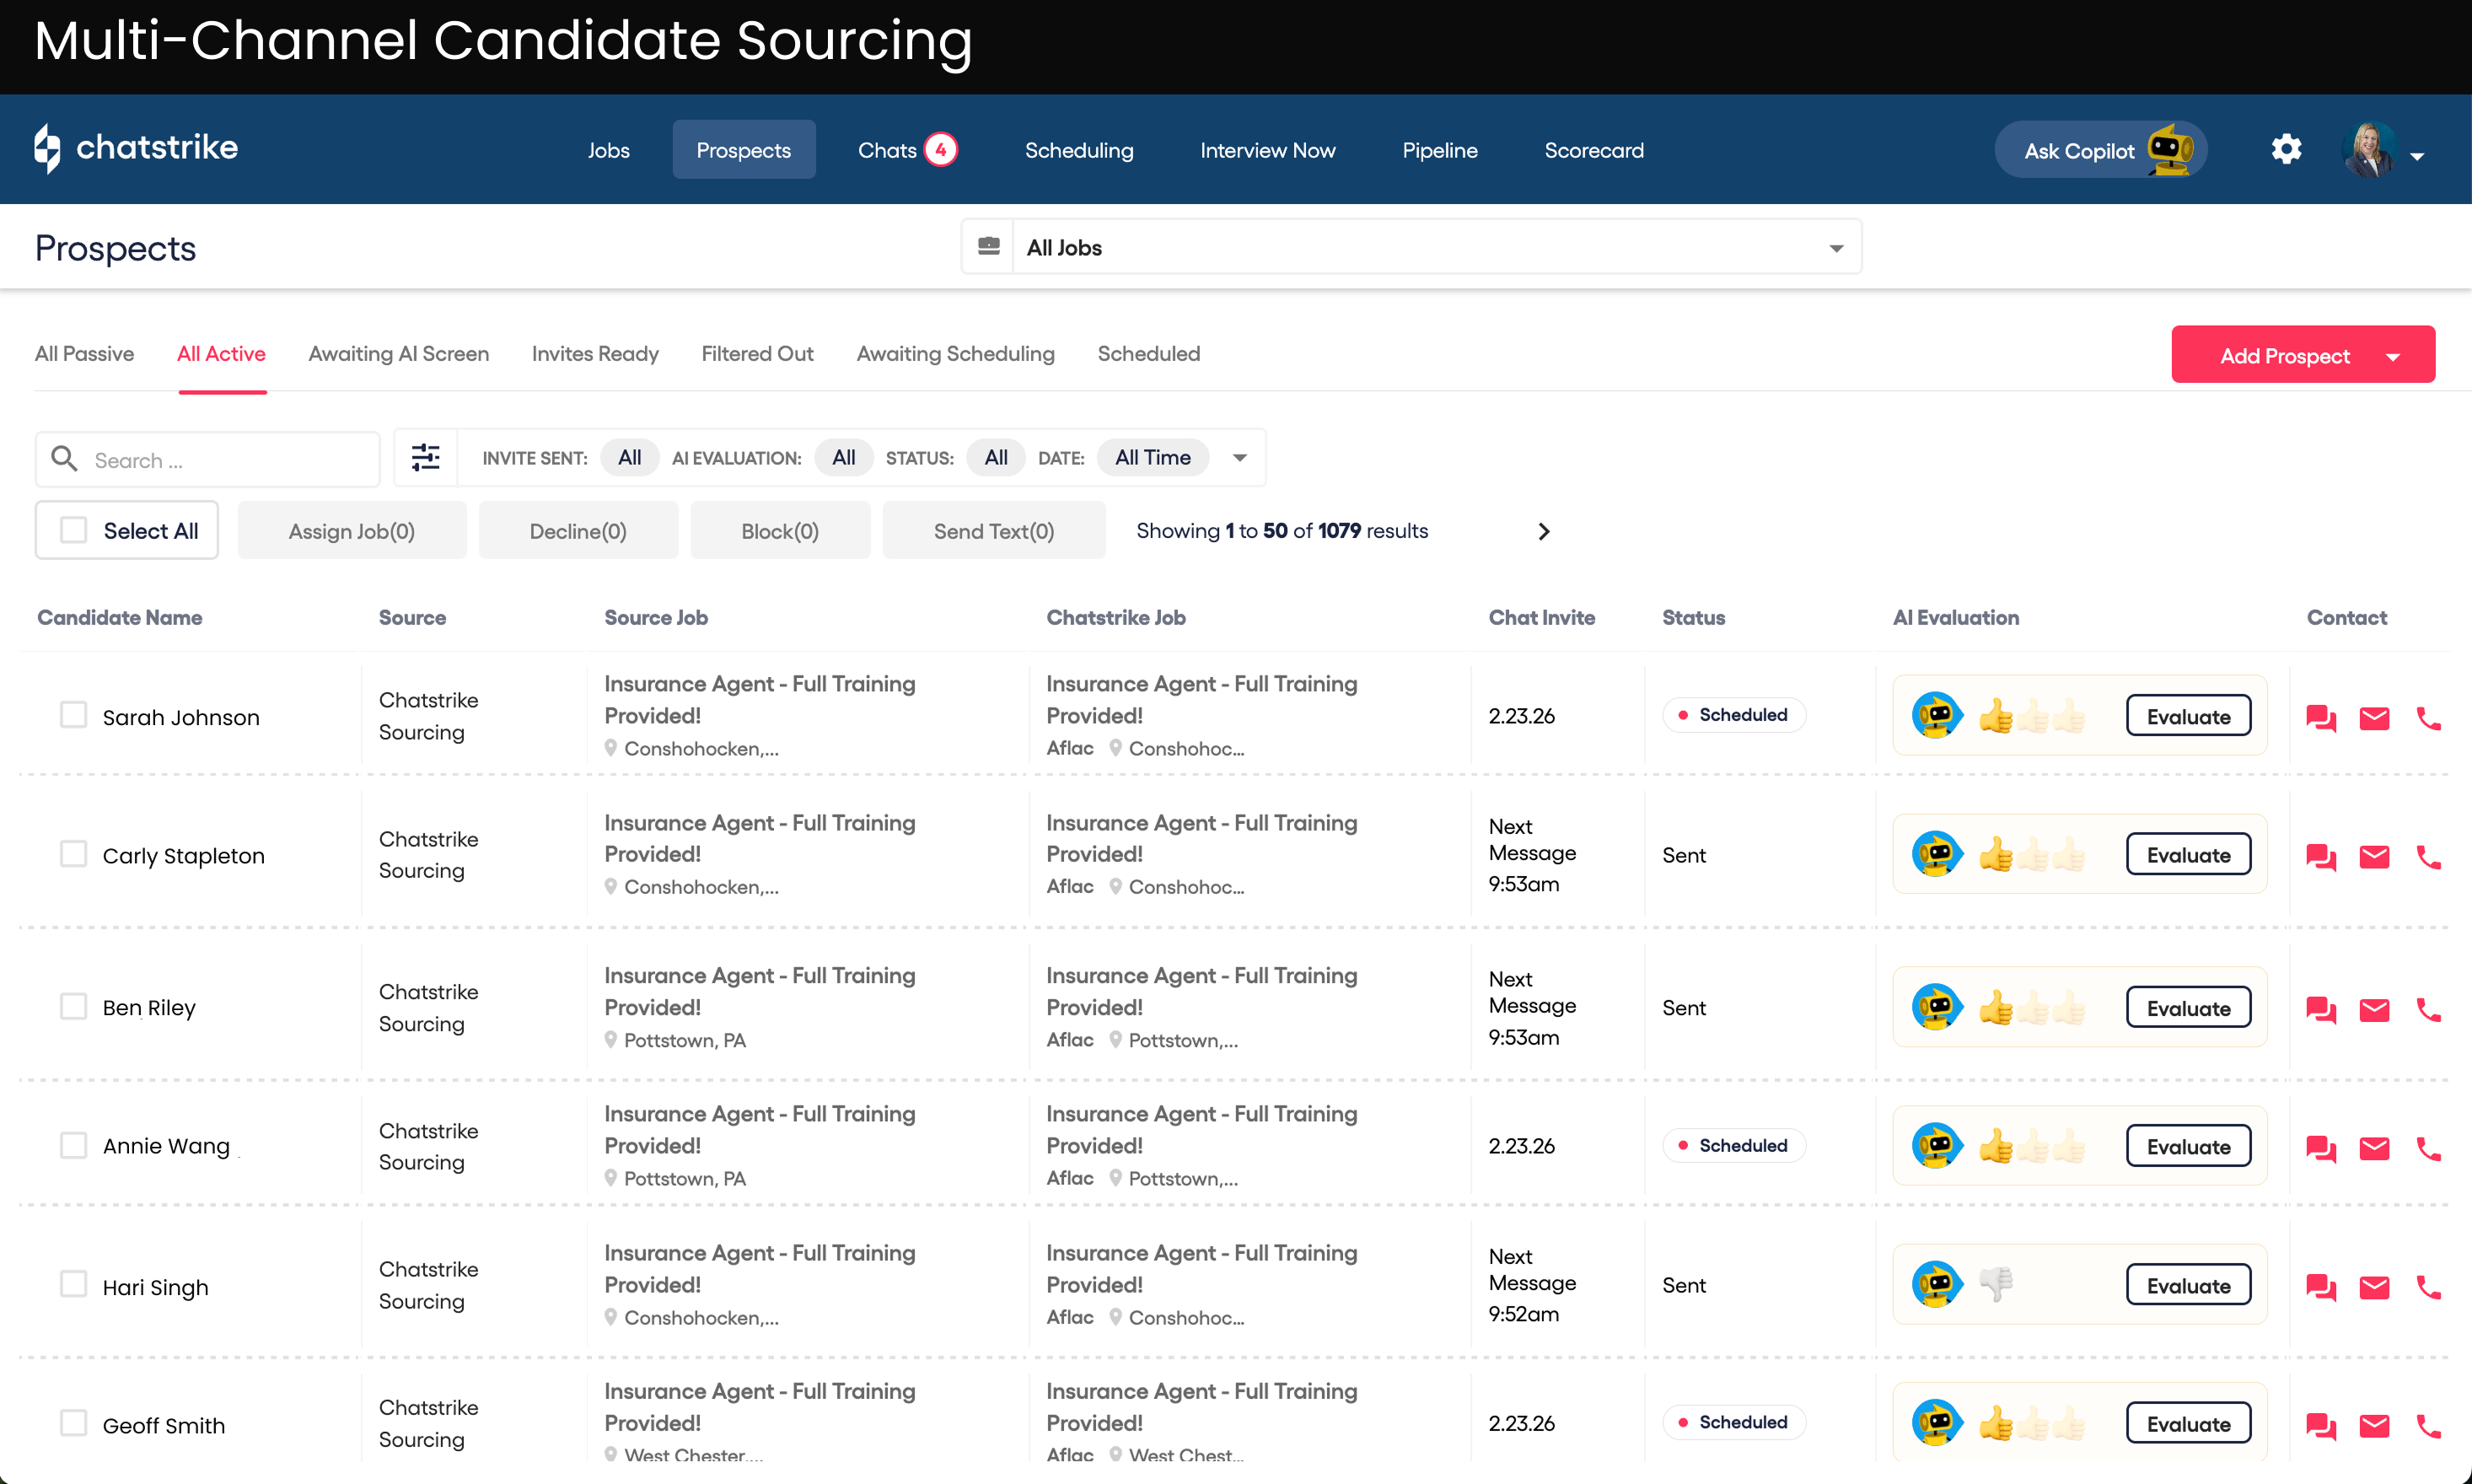Click the filter sliders icon
The width and height of the screenshot is (2472, 1484).
pyautogui.click(x=426, y=458)
